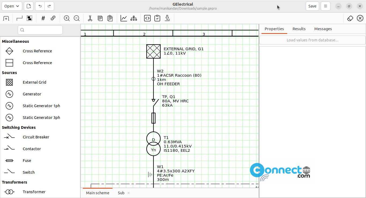
Task: Click the zoom out magnifier icon
Action: (x=77, y=18)
